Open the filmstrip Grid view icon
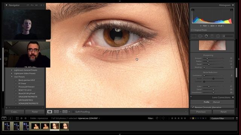The width and height of the screenshot is (241, 135). (x=17, y=118)
